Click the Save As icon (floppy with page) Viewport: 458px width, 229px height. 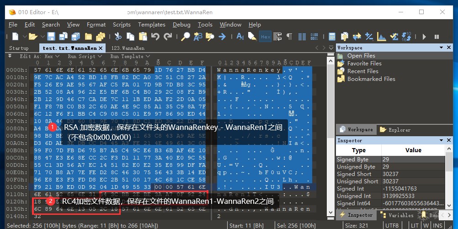click(x=63, y=37)
